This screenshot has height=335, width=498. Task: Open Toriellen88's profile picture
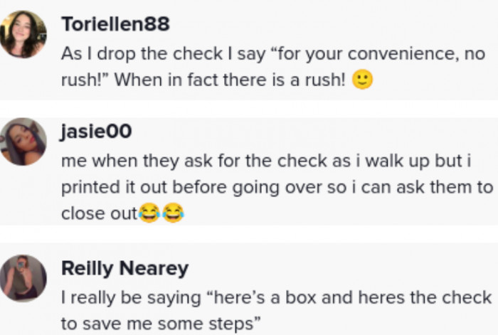pos(23,34)
